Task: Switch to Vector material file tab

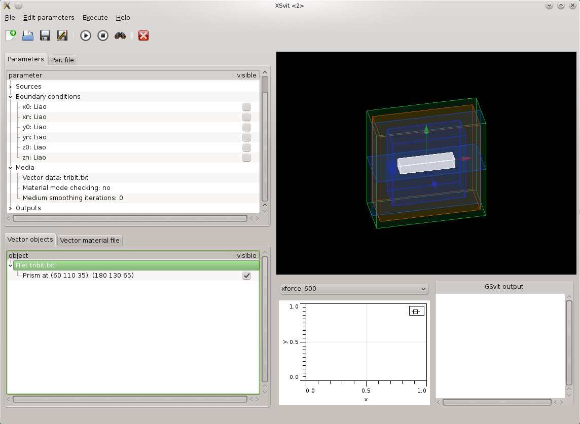Action: point(90,240)
